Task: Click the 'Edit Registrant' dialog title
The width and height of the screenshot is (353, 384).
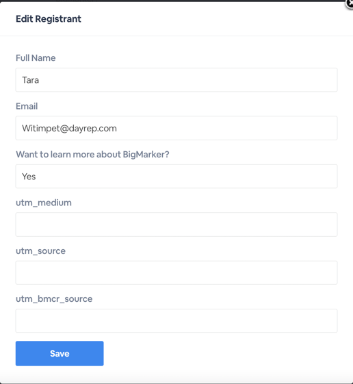Action: coord(49,19)
